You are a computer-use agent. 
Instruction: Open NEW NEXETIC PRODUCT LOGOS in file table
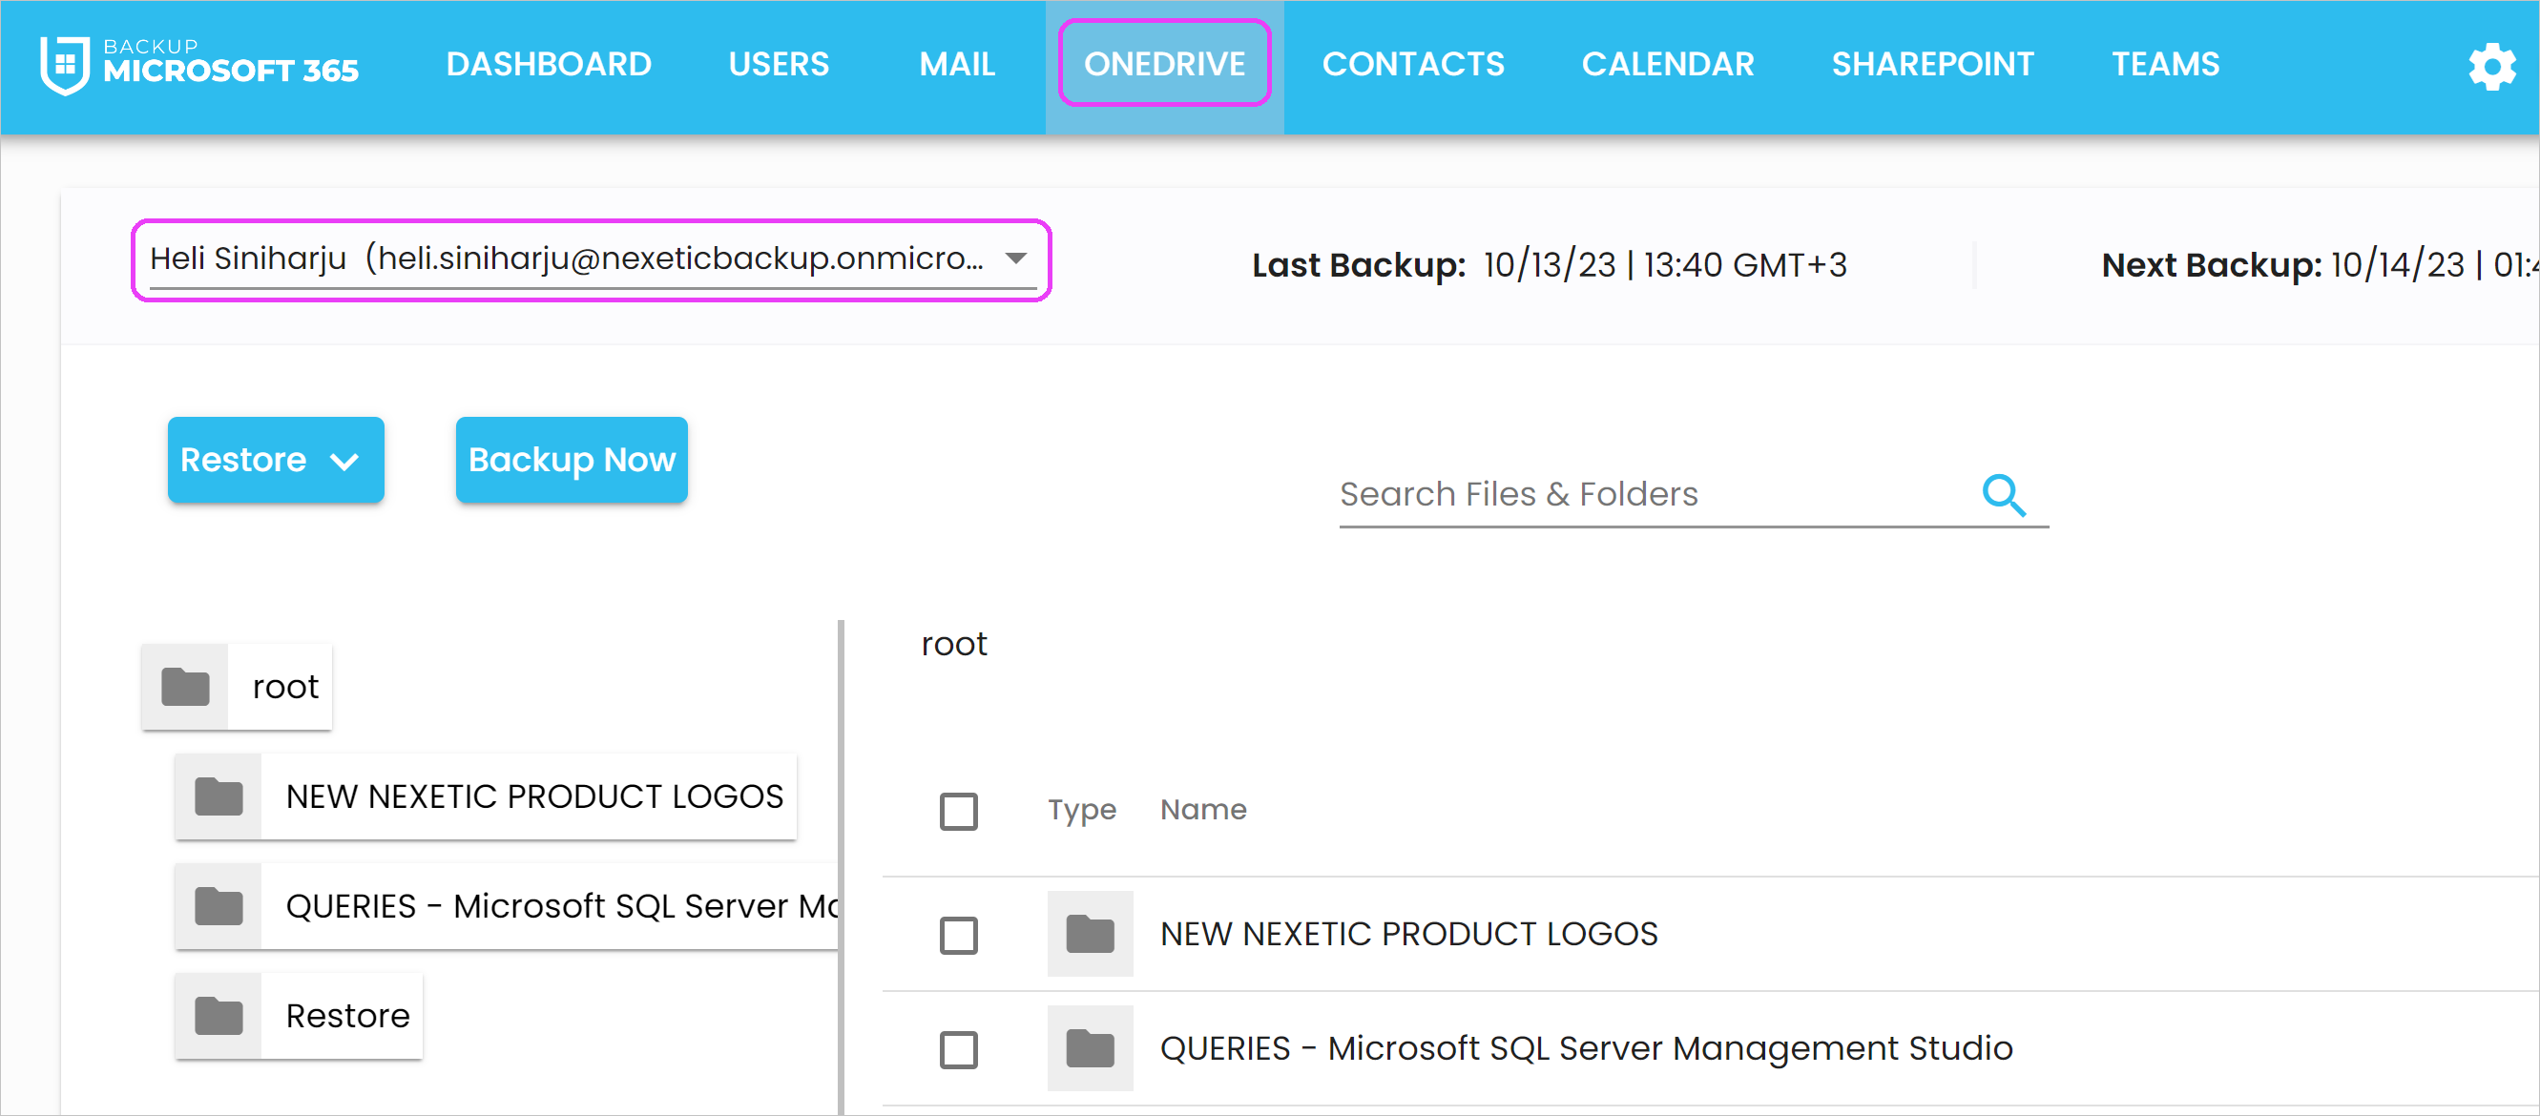pos(1408,933)
